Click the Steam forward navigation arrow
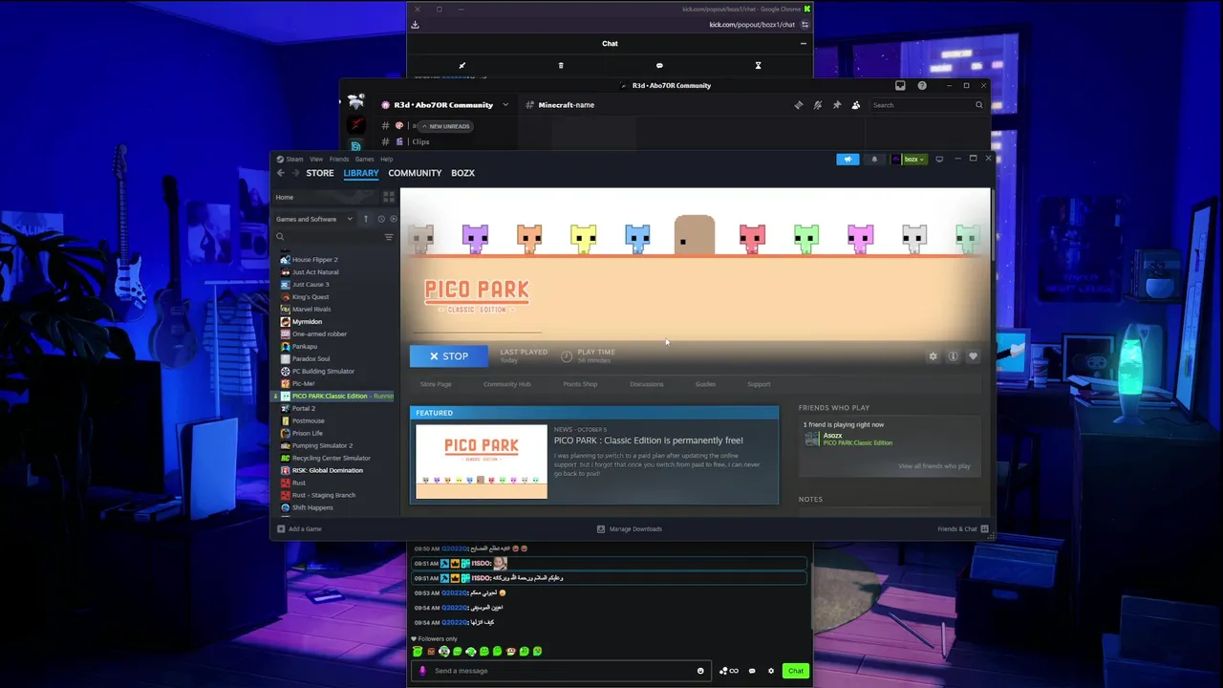 [x=295, y=173]
